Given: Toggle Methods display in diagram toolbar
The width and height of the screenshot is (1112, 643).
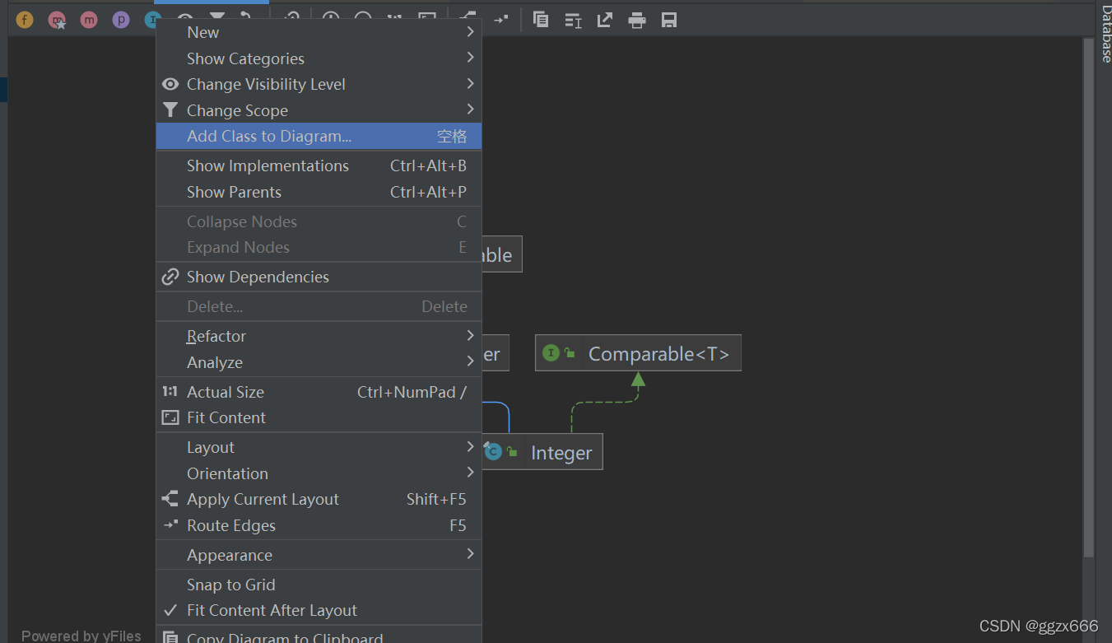Looking at the screenshot, I should [89, 20].
